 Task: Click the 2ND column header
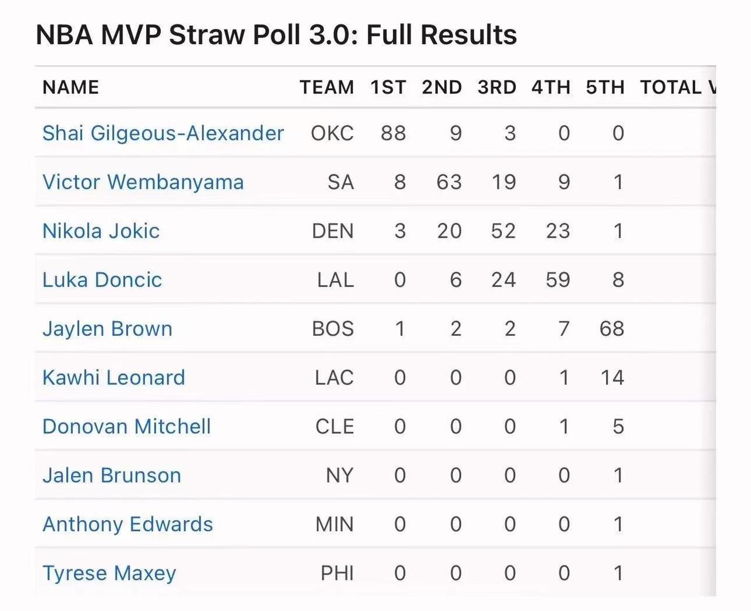(442, 87)
